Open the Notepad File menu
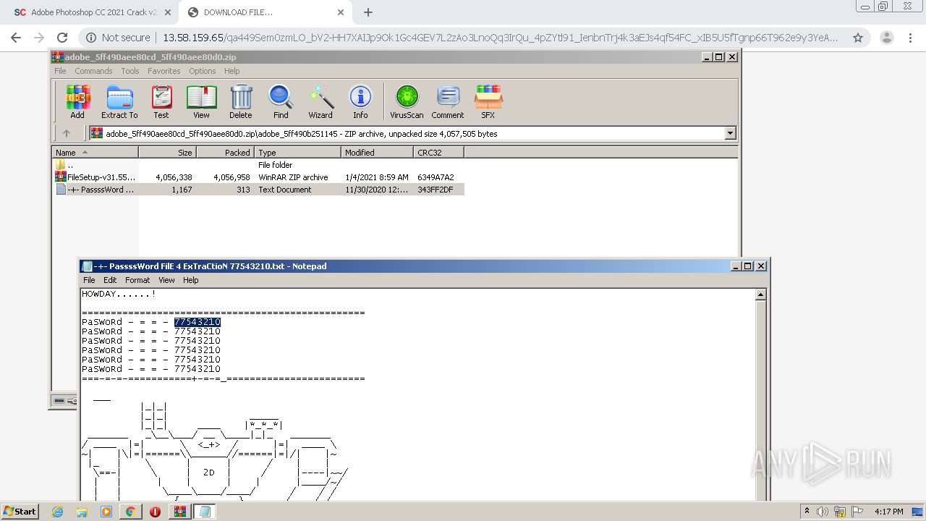 pos(89,280)
